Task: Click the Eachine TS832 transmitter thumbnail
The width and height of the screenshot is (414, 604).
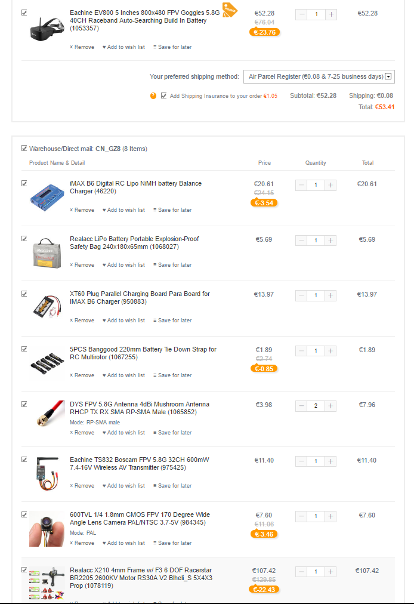Action: point(47,474)
